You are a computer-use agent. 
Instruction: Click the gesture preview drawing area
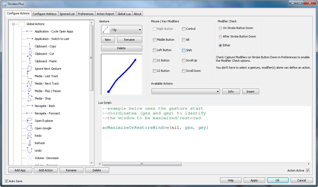click(x=121, y=74)
